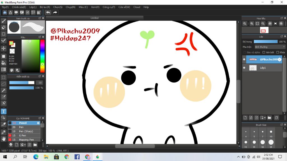Open the Bộ lọc(R) menu

45,7
